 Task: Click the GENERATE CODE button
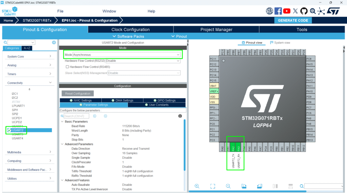(293, 20)
